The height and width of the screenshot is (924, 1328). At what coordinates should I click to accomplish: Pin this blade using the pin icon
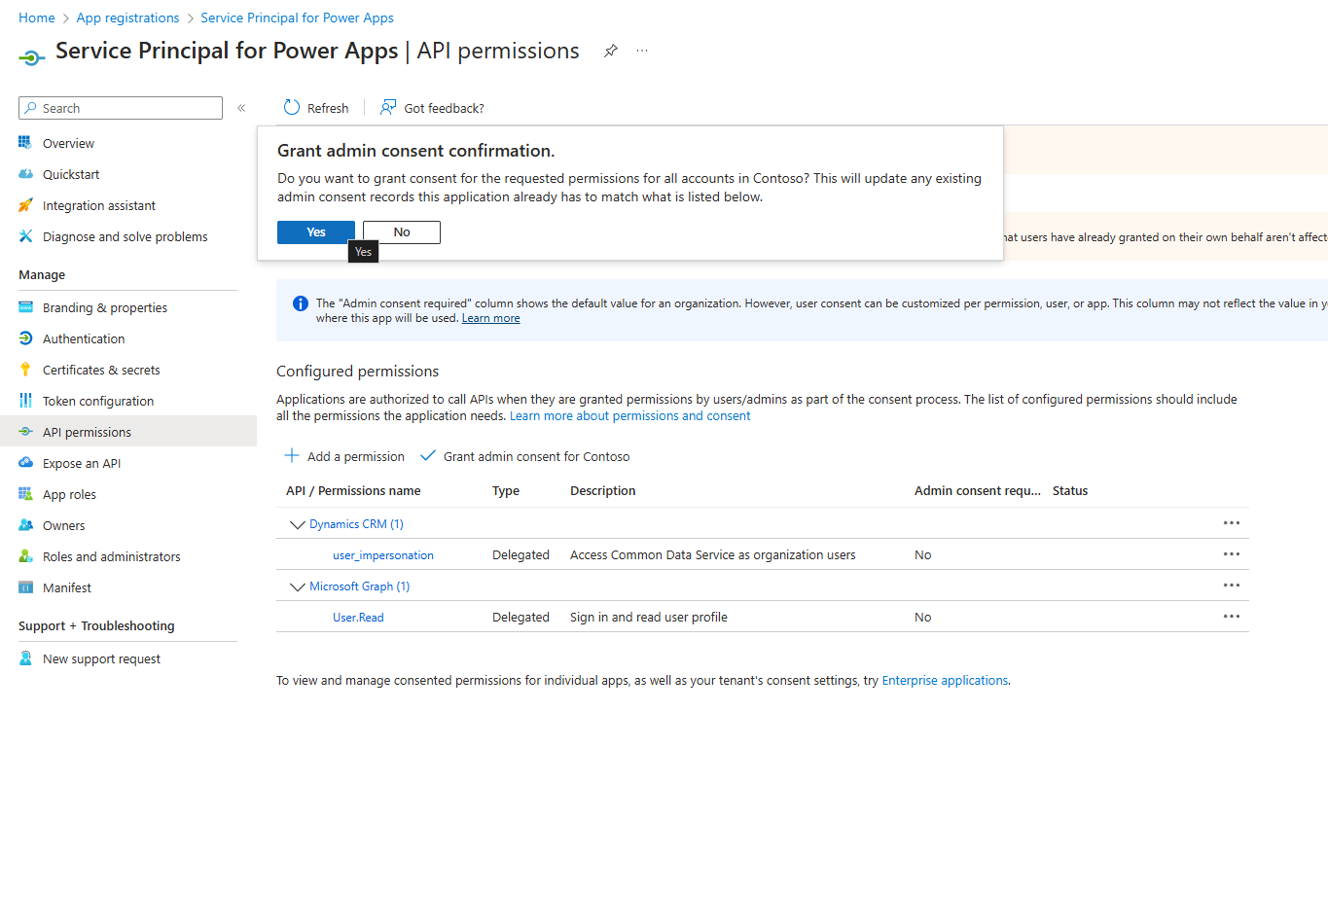(611, 51)
